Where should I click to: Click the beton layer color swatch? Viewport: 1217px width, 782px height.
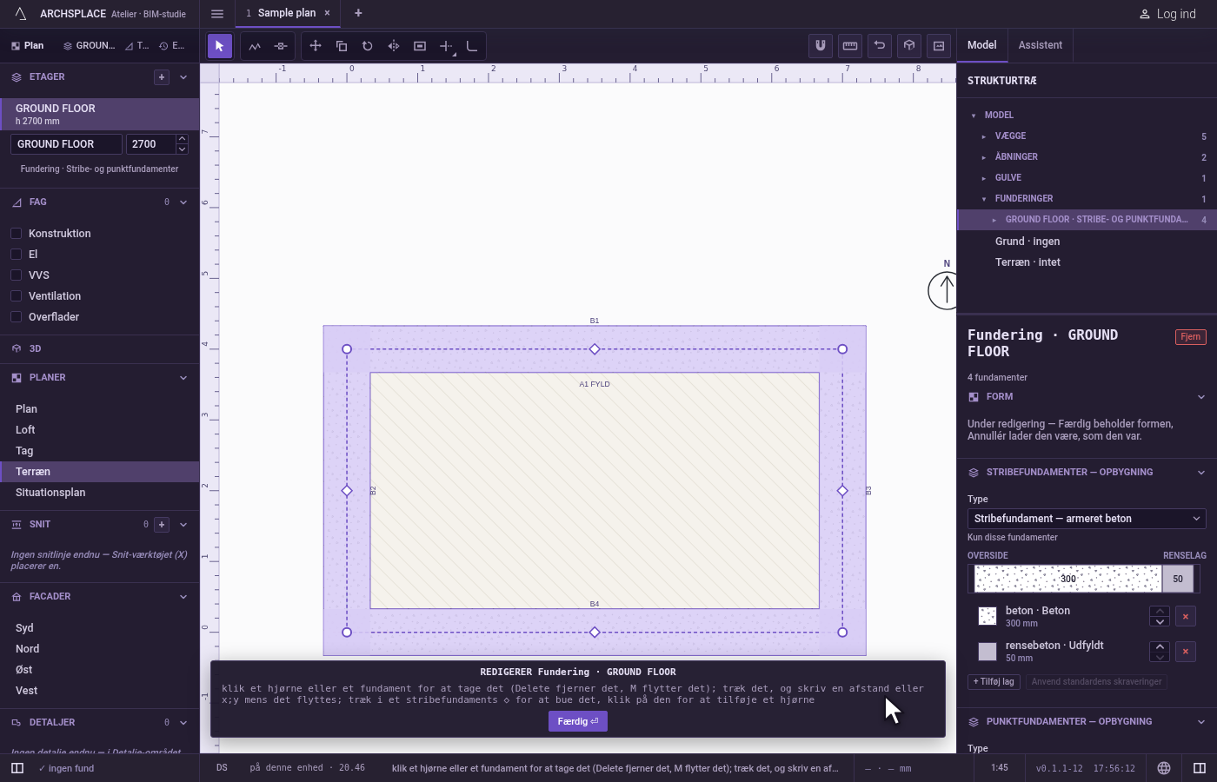(x=988, y=616)
